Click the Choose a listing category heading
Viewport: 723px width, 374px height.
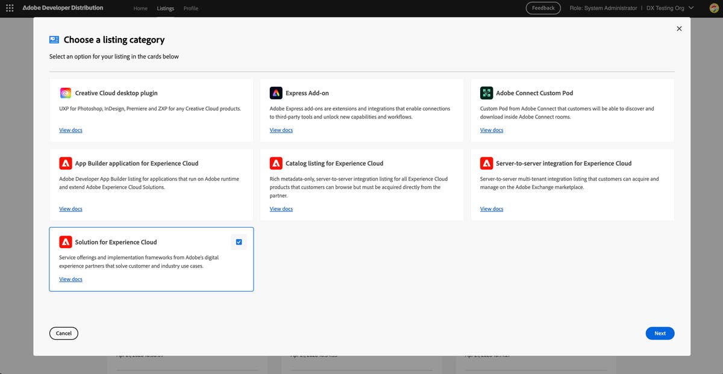pyautogui.click(x=114, y=40)
